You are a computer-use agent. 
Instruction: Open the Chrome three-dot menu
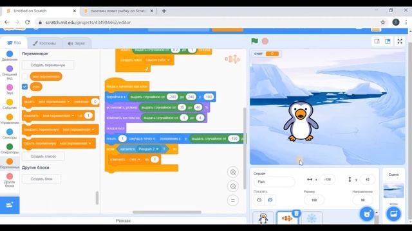click(406, 22)
